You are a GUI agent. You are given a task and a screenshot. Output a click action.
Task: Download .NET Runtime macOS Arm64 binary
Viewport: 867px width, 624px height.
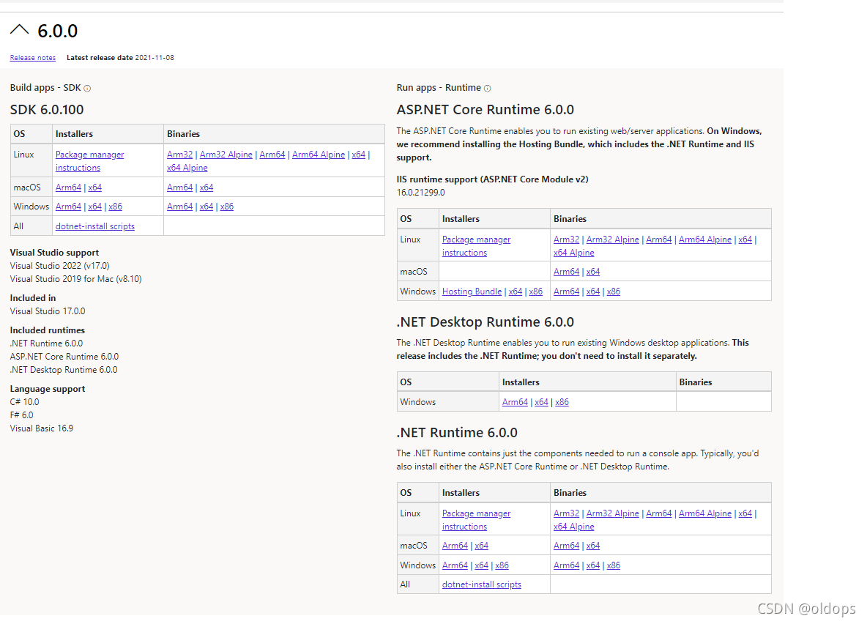point(566,546)
